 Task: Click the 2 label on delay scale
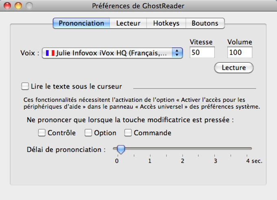pyautogui.click(x=182, y=161)
